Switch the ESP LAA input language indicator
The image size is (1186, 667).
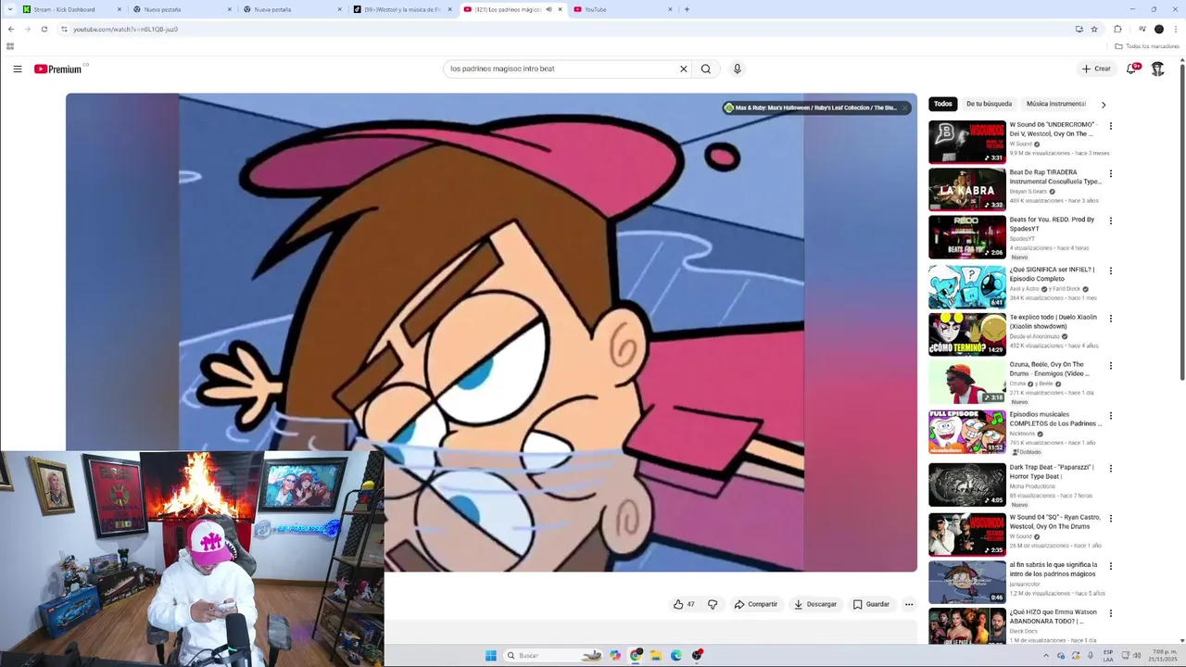(1108, 655)
